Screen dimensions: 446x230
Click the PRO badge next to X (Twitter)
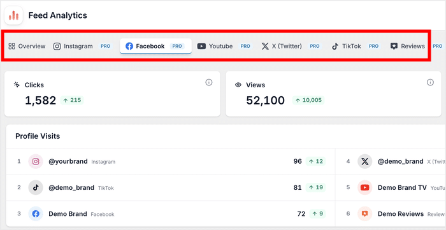point(315,46)
